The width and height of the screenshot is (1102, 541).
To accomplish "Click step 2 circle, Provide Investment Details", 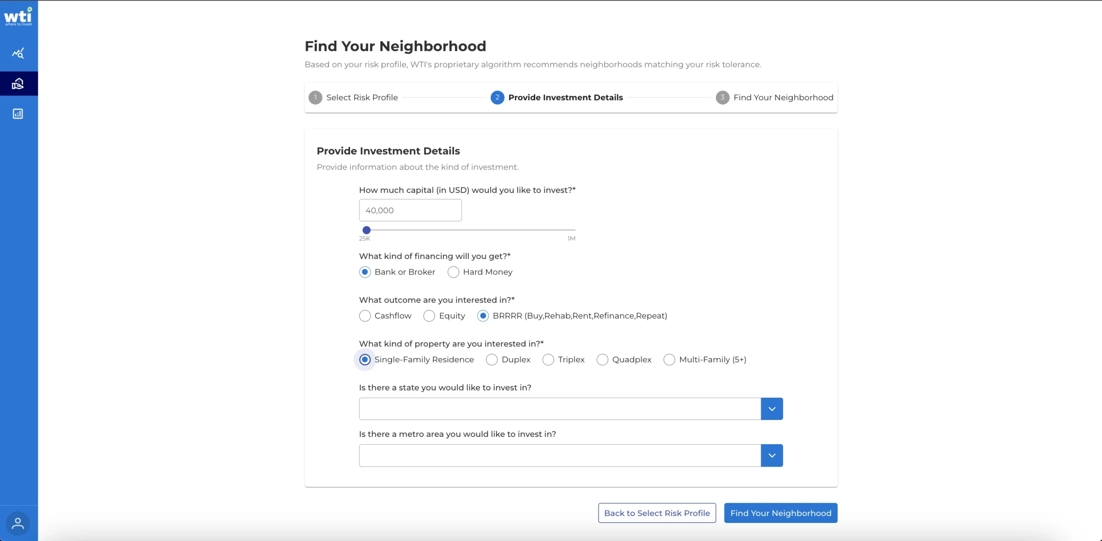I will 497,98.
